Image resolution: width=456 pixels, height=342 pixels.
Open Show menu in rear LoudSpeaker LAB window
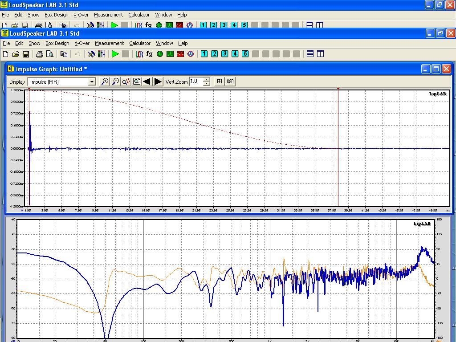(x=33, y=15)
